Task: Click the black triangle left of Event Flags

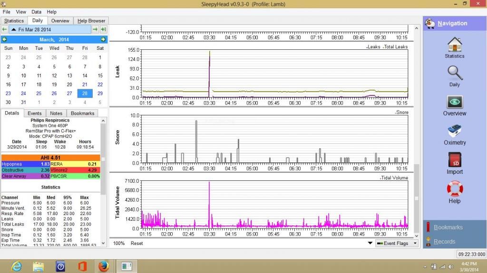Action: [370, 243]
